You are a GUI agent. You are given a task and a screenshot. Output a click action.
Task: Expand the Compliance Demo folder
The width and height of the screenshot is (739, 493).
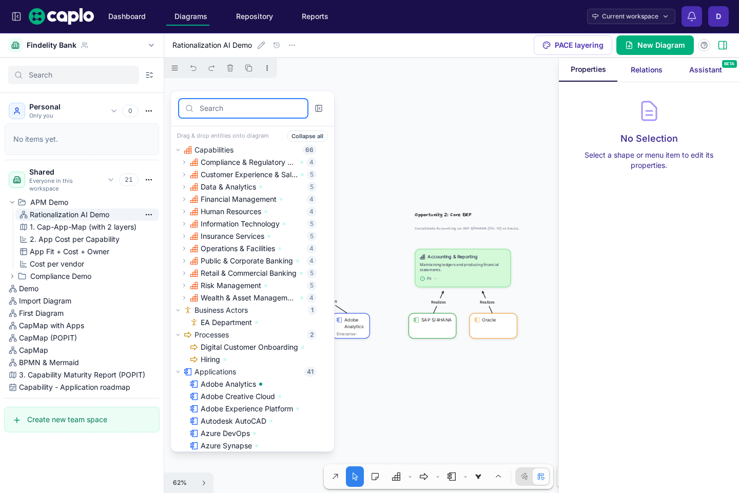pyautogui.click(x=12, y=276)
